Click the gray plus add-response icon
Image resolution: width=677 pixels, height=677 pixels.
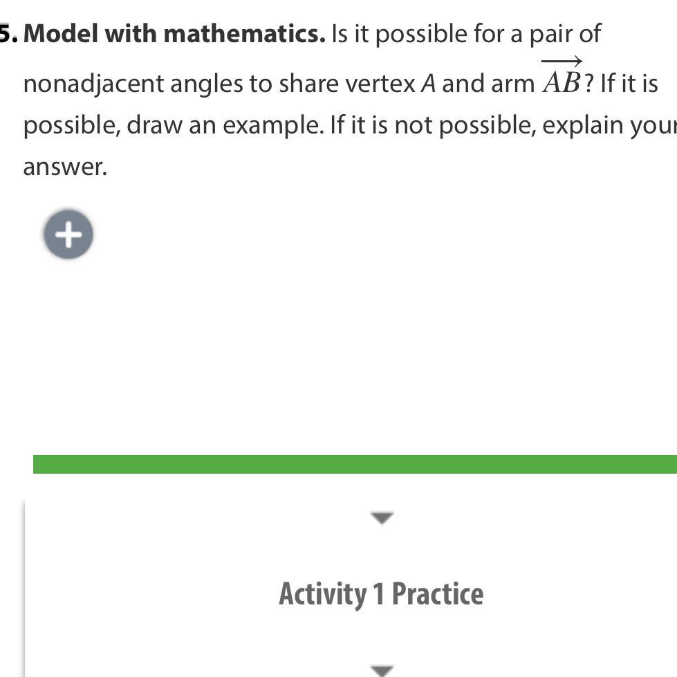coord(68,234)
